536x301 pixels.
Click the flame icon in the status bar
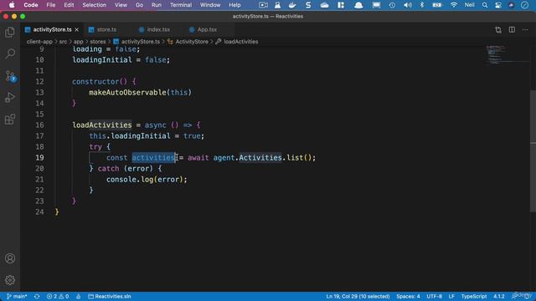[x=78, y=296]
